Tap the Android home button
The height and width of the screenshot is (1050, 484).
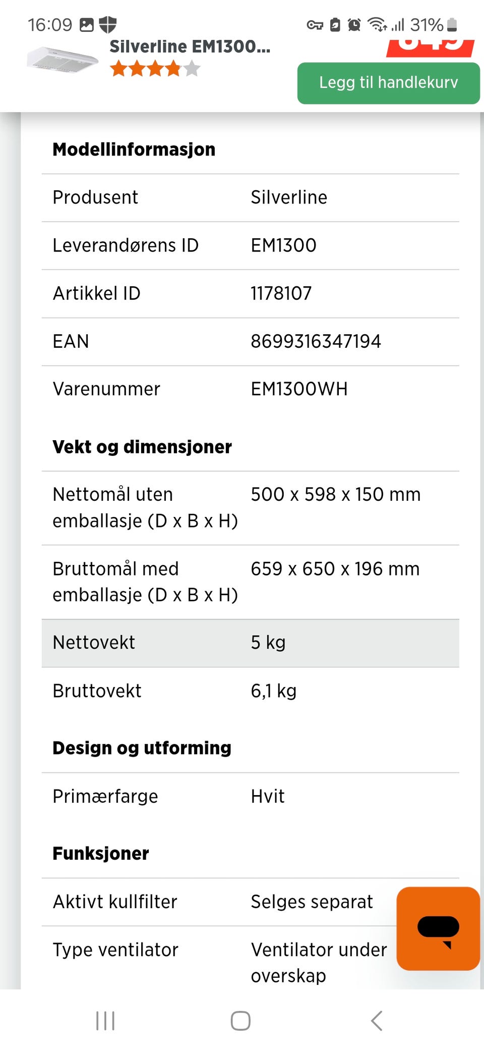click(x=240, y=1021)
